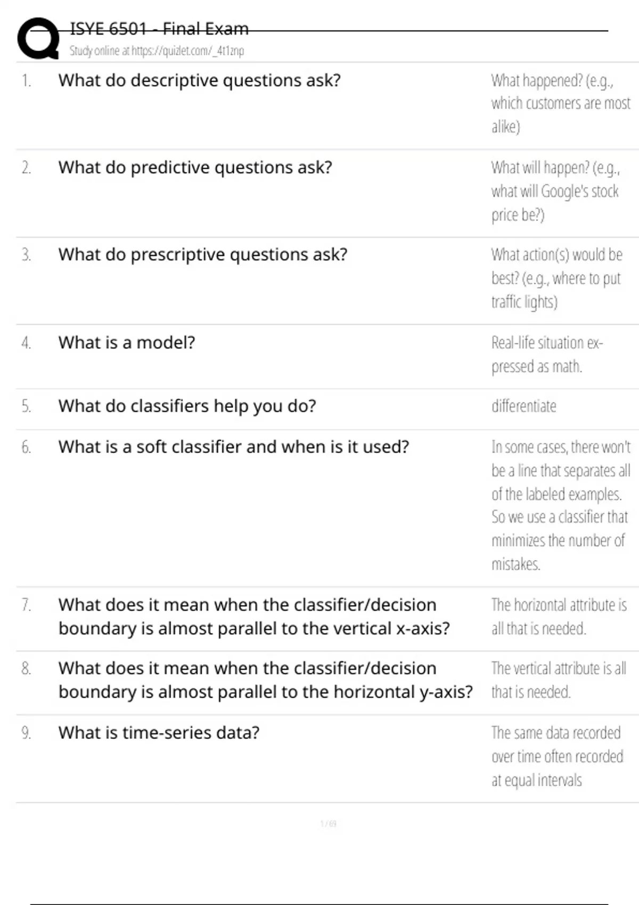Image resolution: width=639 pixels, height=905 pixels.
Task: Select the "What is time-series data?" question
Action: click(159, 733)
